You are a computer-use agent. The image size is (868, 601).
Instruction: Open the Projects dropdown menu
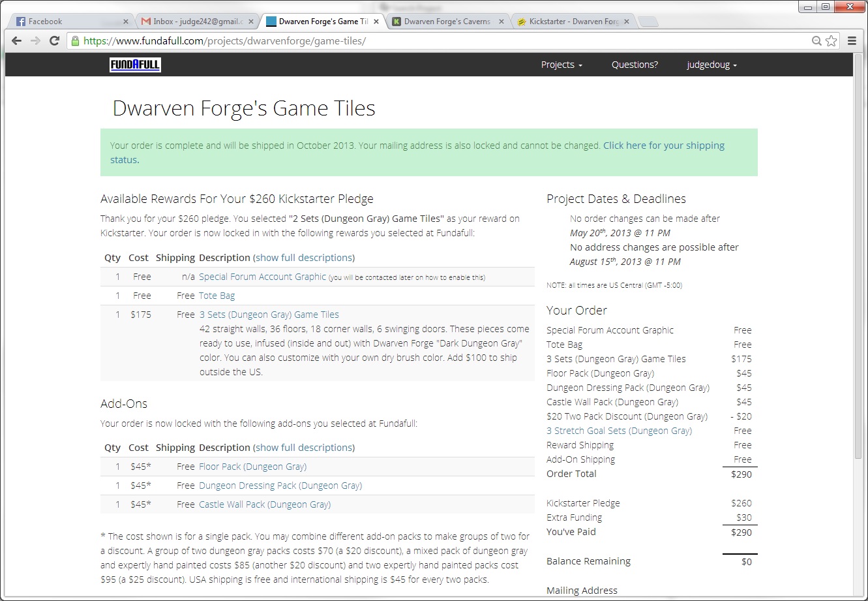coord(561,65)
